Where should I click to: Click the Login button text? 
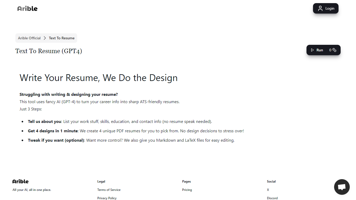(330, 8)
